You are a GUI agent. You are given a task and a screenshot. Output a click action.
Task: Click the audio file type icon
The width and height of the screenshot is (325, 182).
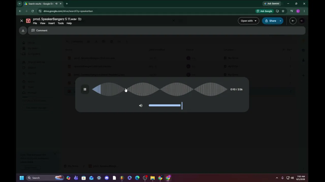[28, 21]
